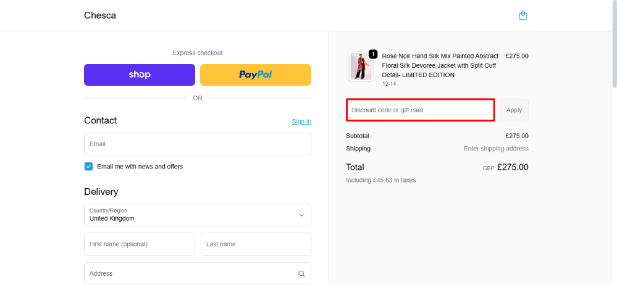Focus the Email input field
Viewport: 617px width, 285px height.
click(198, 144)
